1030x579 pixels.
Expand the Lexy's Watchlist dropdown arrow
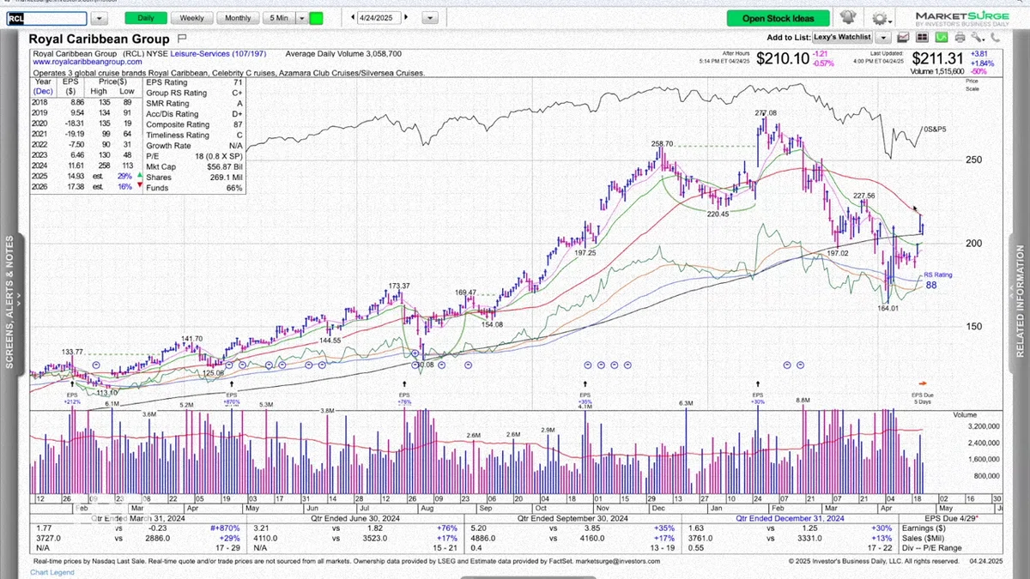[883, 37]
